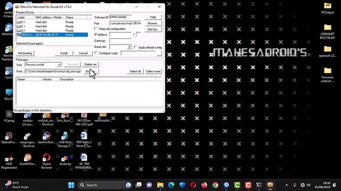Image resolution: width=341 pixels, height=191 pixels.
Task: Open File Explorer from the taskbar
Action: coord(160,185)
